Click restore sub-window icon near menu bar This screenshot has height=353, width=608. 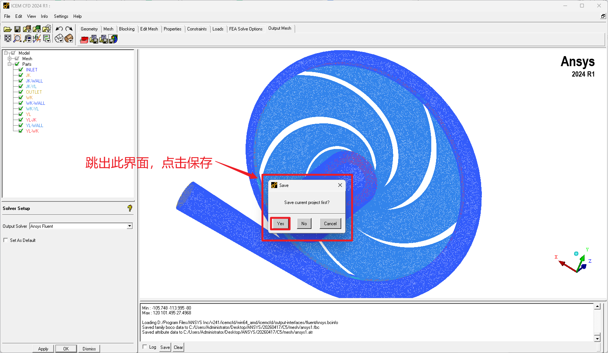603,16
